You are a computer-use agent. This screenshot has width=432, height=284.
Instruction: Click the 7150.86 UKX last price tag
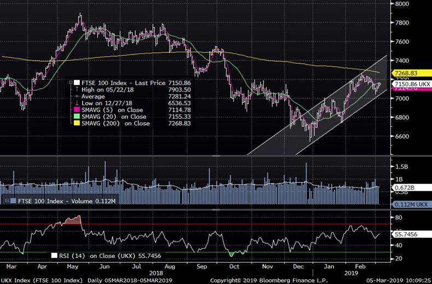pyautogui.click(x=412, y=84)
